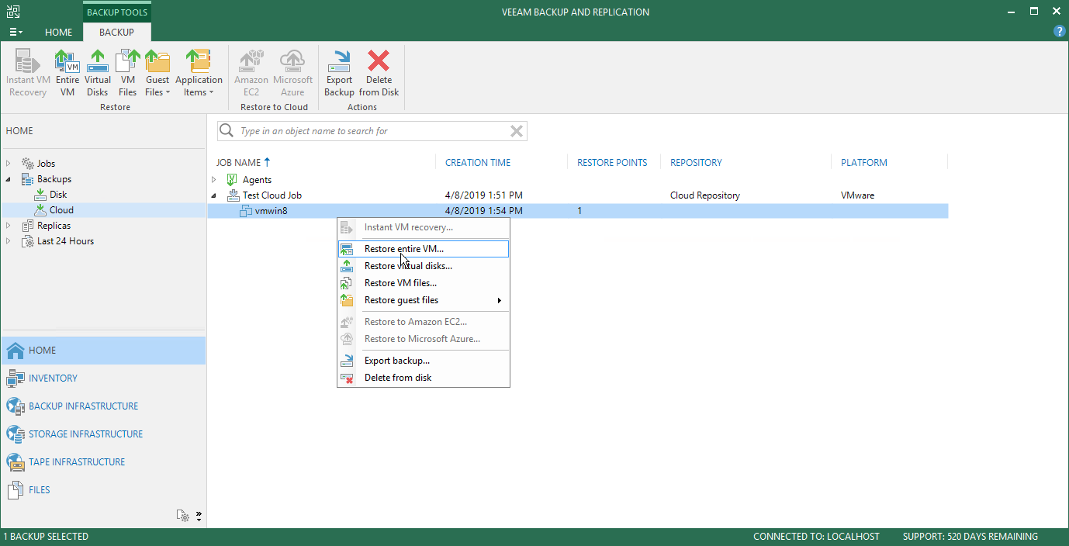Click the search field for object name
Viewport: 1069px width, 546px height.
372,131
